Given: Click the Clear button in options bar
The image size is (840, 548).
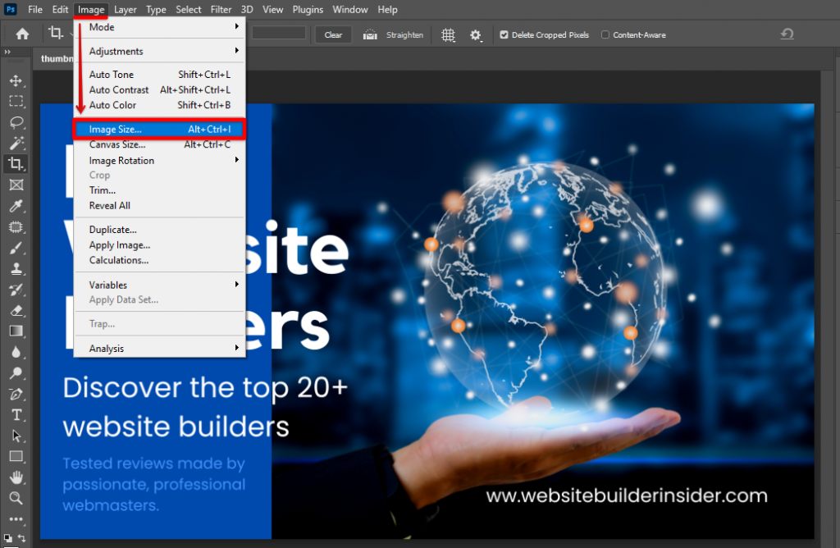Looking at the screenshot, I should [333, 34].
